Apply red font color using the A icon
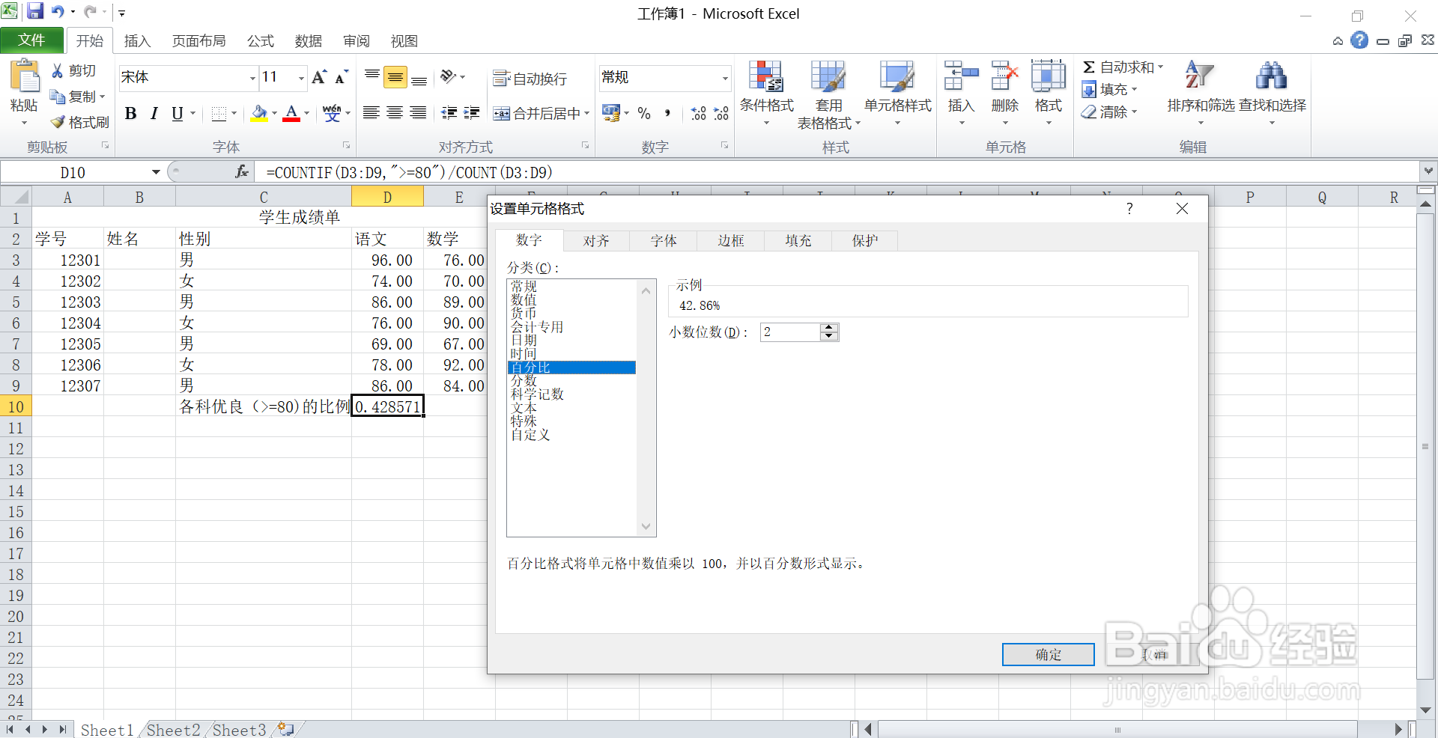 point(291,113)
